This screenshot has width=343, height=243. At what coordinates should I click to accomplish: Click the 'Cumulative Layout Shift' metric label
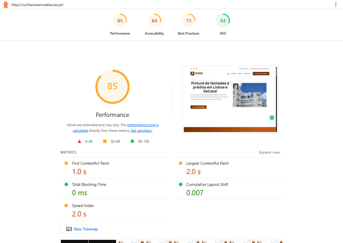[207, 184]
